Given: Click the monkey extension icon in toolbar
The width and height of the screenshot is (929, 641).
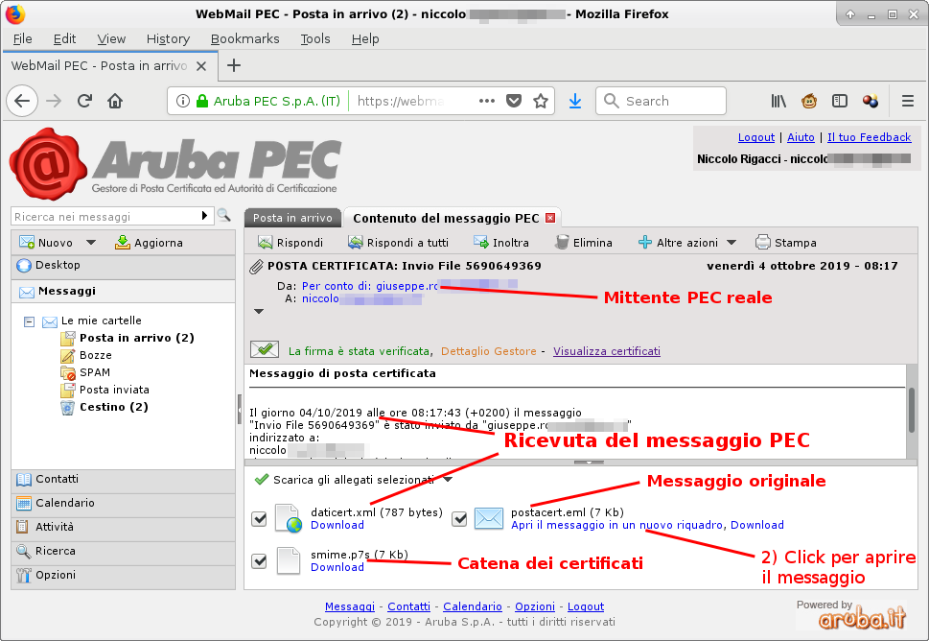Looking at the screenshot, I should point(809,101).
